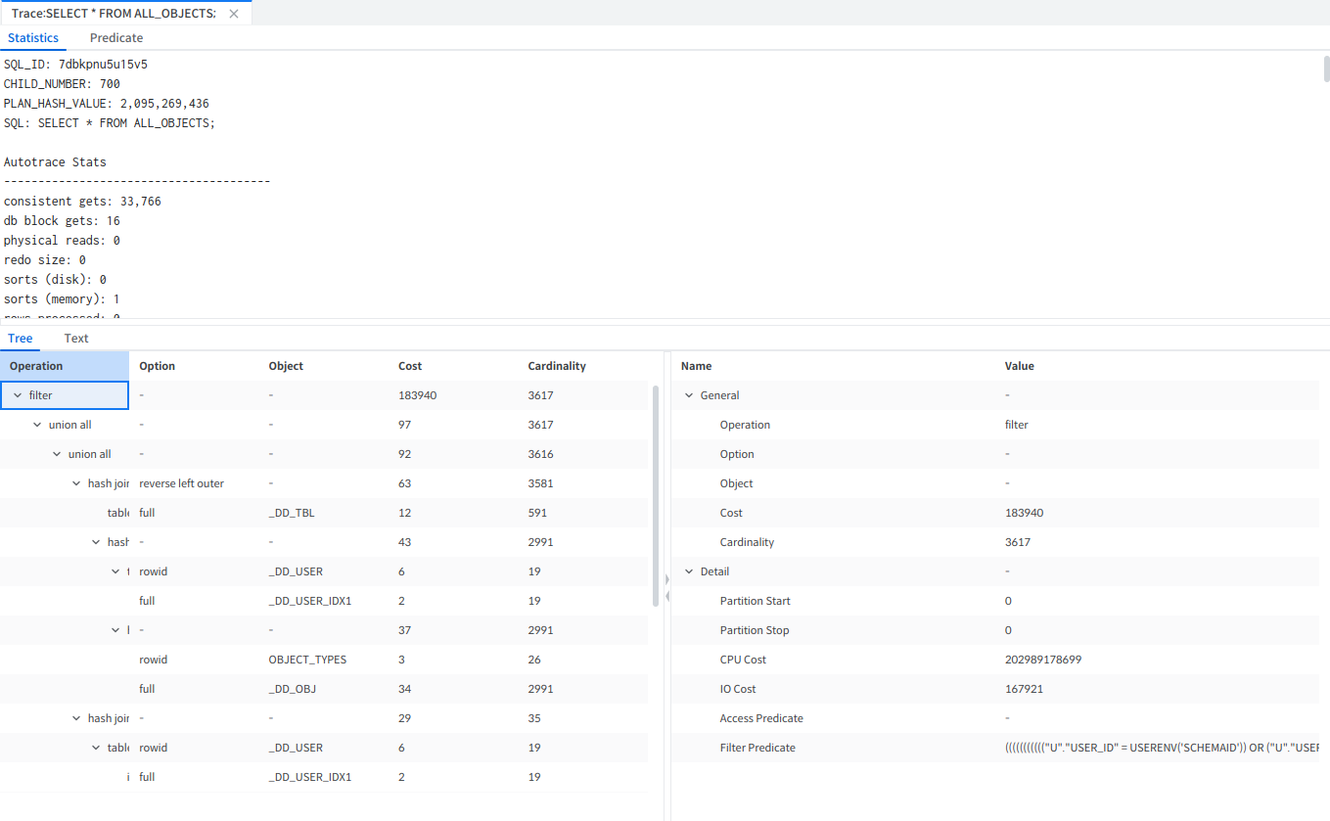
Task: Switch to the Predicate tab
Action: pos(115,38)
